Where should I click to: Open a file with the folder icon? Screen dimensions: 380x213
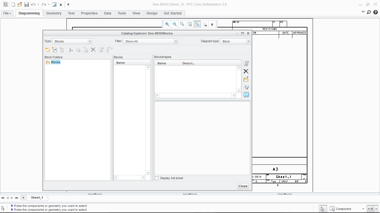tap(20, 4)
